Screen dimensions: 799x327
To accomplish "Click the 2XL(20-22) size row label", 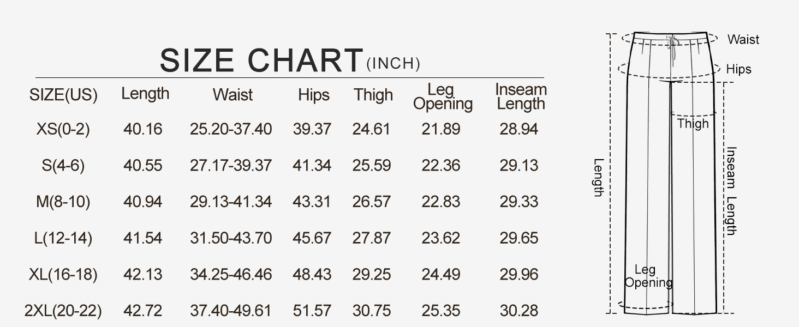I will [x=63, y=311].
